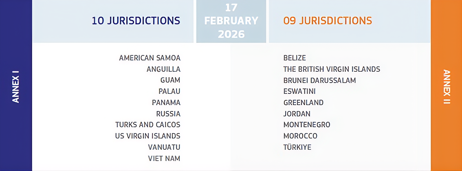462x171 pixels.
Task: Click the 17 February 2026 date box
Action: [x=231, y=21]
